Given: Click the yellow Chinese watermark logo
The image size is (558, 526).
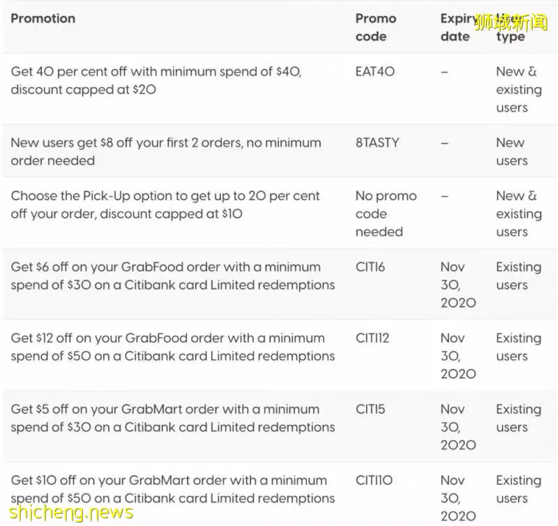Looking at the screenshot, I should click(x=511, y=22).
